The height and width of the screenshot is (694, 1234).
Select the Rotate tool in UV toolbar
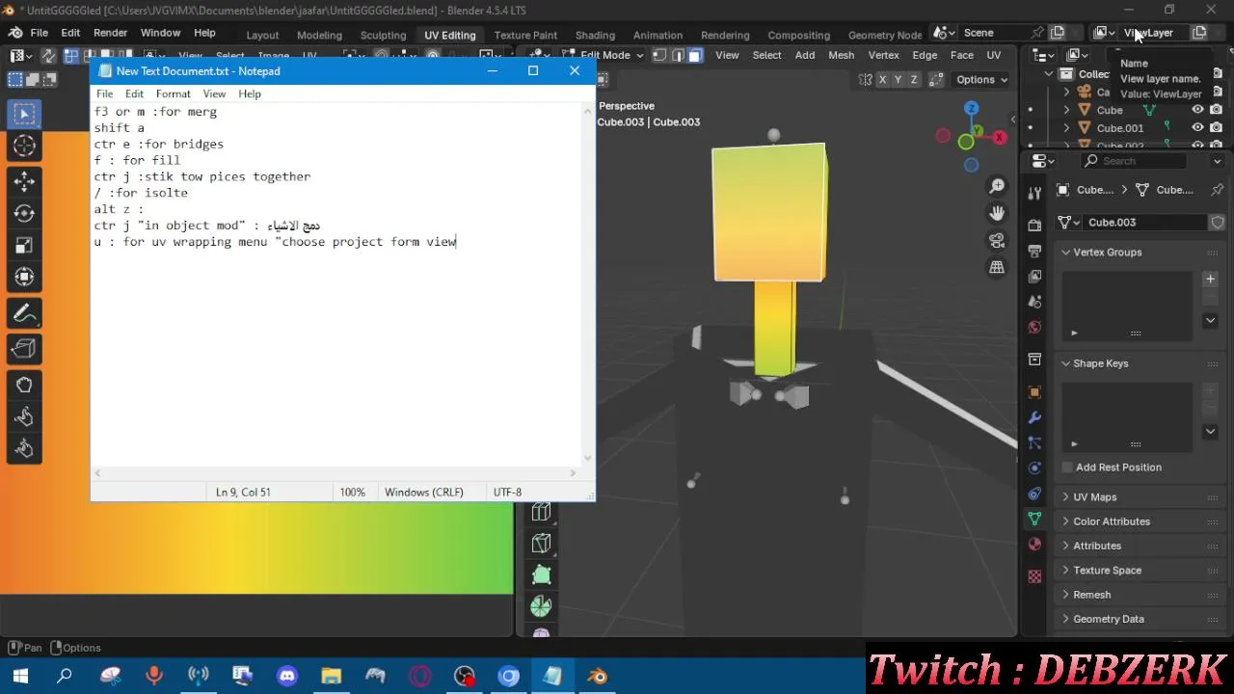point(24,213)
